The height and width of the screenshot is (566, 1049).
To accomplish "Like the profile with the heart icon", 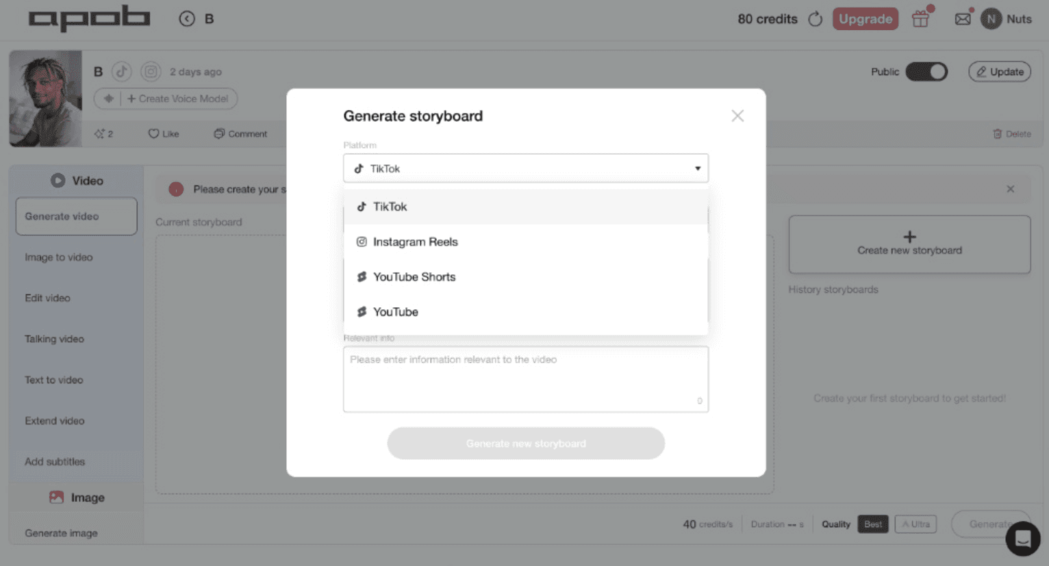I will point(153,133).
